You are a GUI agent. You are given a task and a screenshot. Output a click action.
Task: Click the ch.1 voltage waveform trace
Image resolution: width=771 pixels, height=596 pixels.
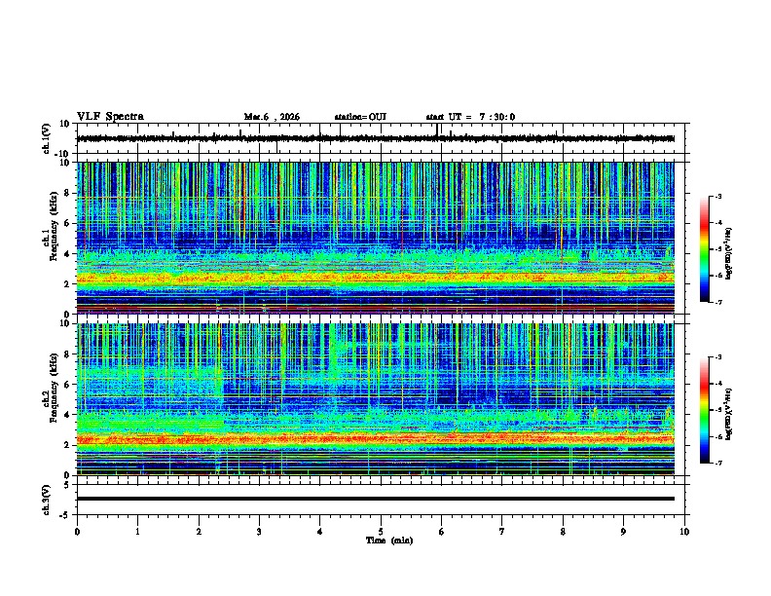[x=376, y=138]
